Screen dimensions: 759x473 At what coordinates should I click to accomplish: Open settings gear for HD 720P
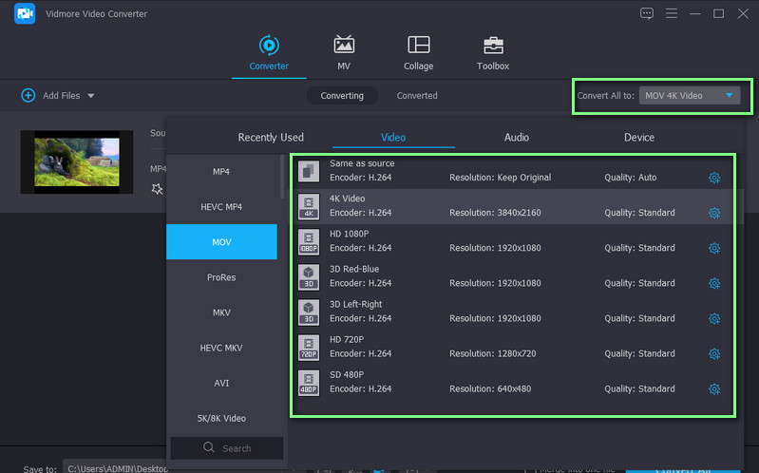coord(714,354)
